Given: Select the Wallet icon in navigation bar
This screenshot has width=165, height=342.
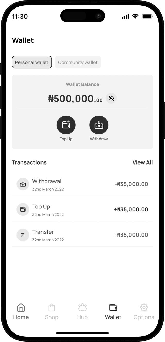Looking at the screenshot, I should coord(113,307).
